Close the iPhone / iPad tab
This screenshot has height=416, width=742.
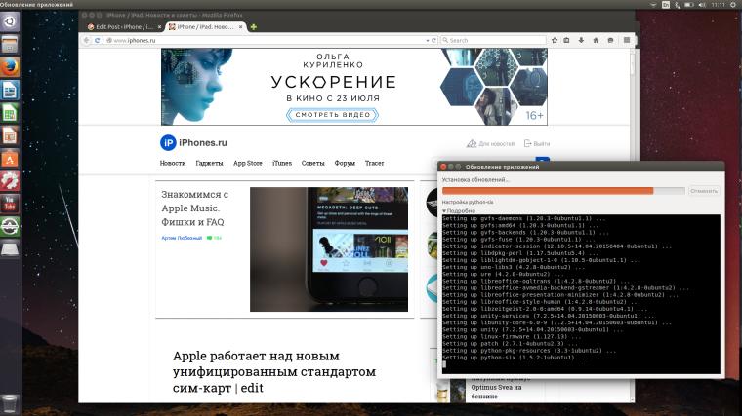tap(241, 27)
